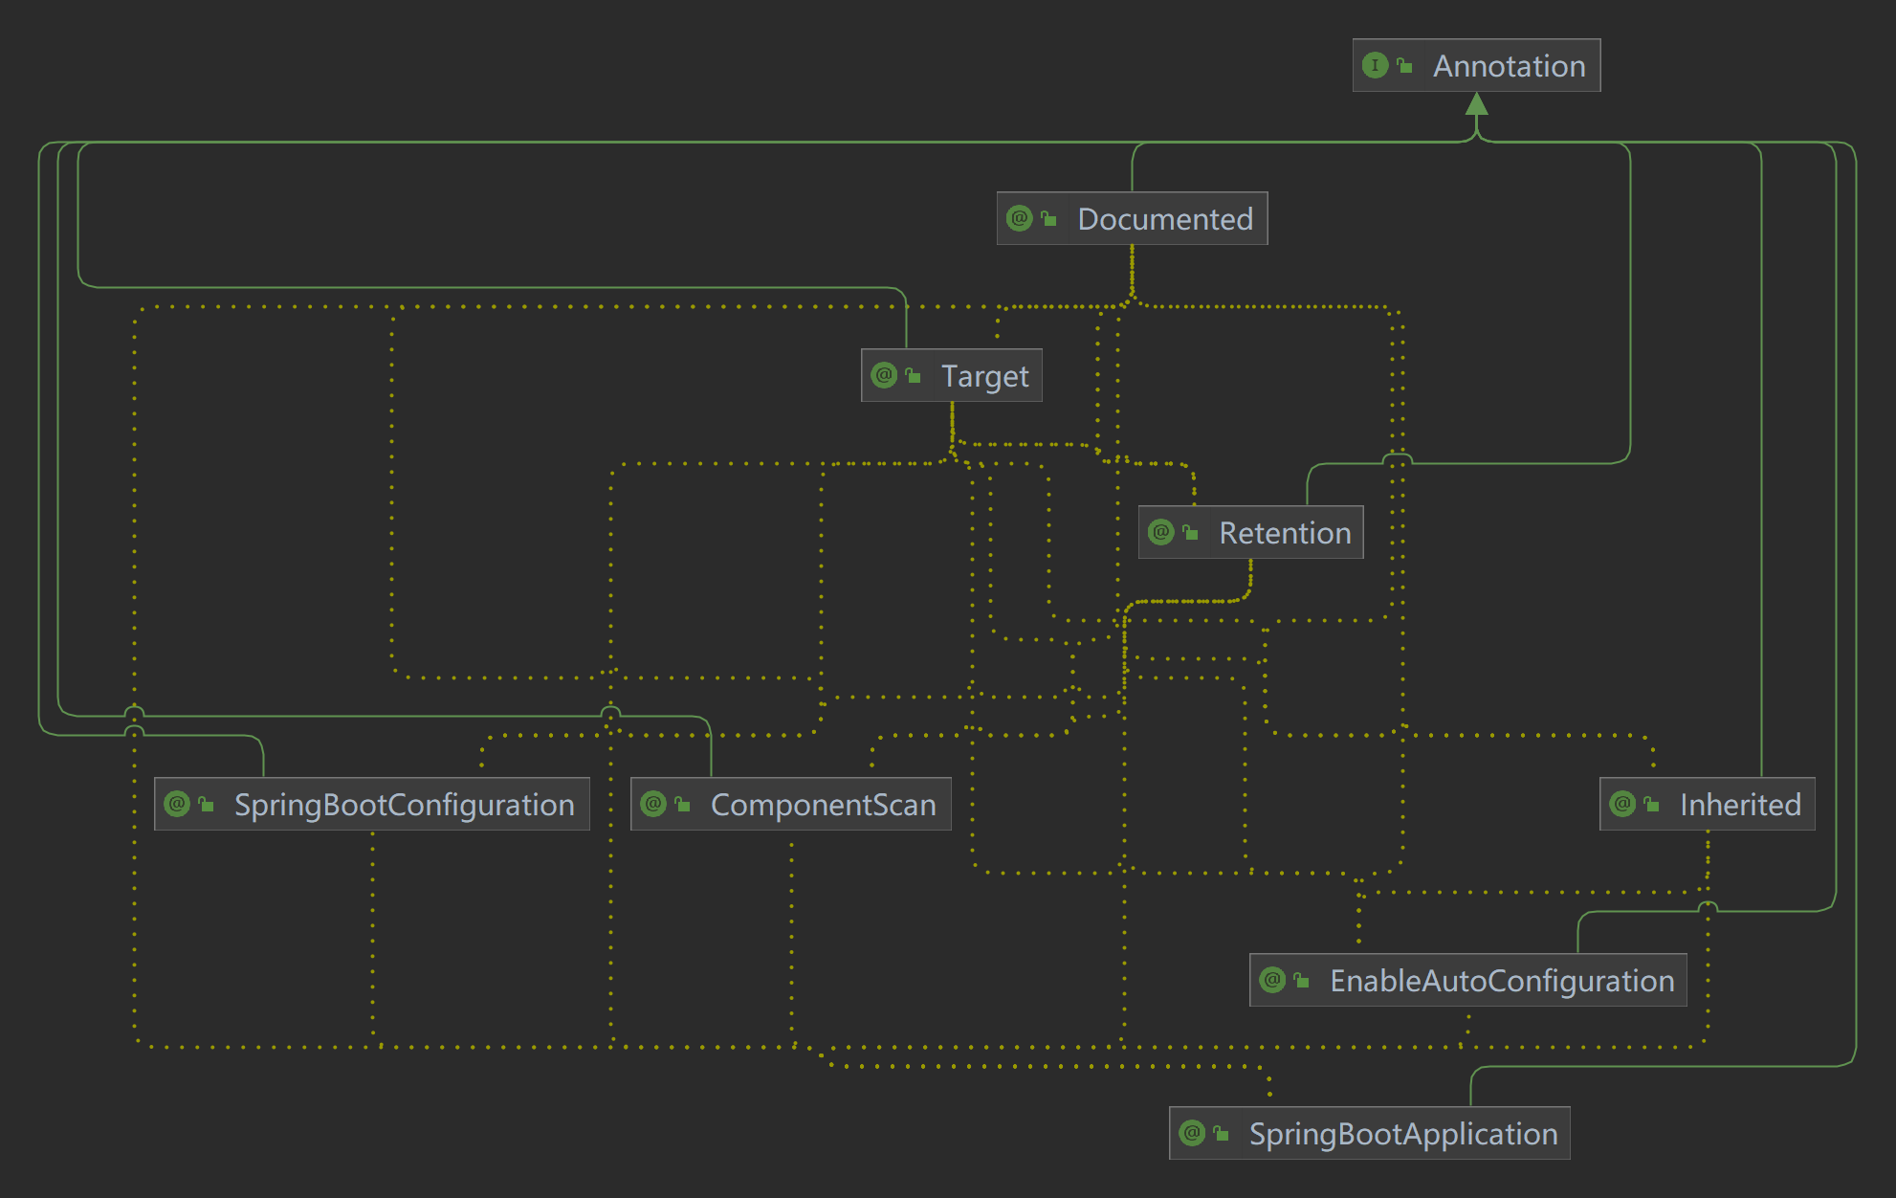1896x1198 pixels.
Task: Select the ComponentScan node label
Action: click(823, 805)
